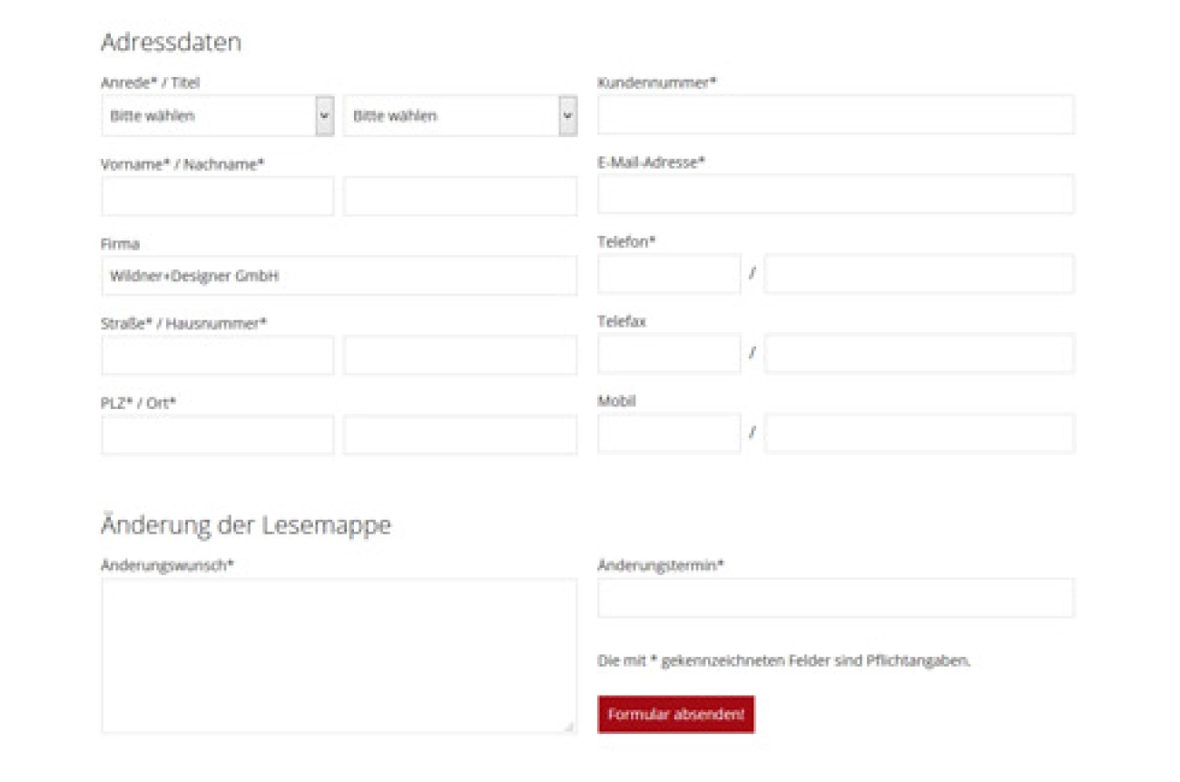Focus the Vorname text field
Viewport: 1180px width, 782px height.
[217, 196]
